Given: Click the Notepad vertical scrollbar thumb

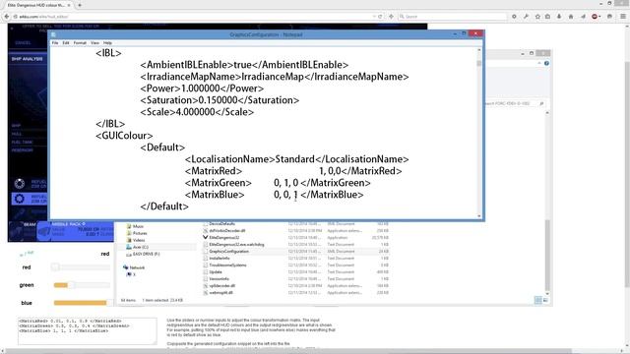Looking at the screenshot, I should tap(479, 63).
